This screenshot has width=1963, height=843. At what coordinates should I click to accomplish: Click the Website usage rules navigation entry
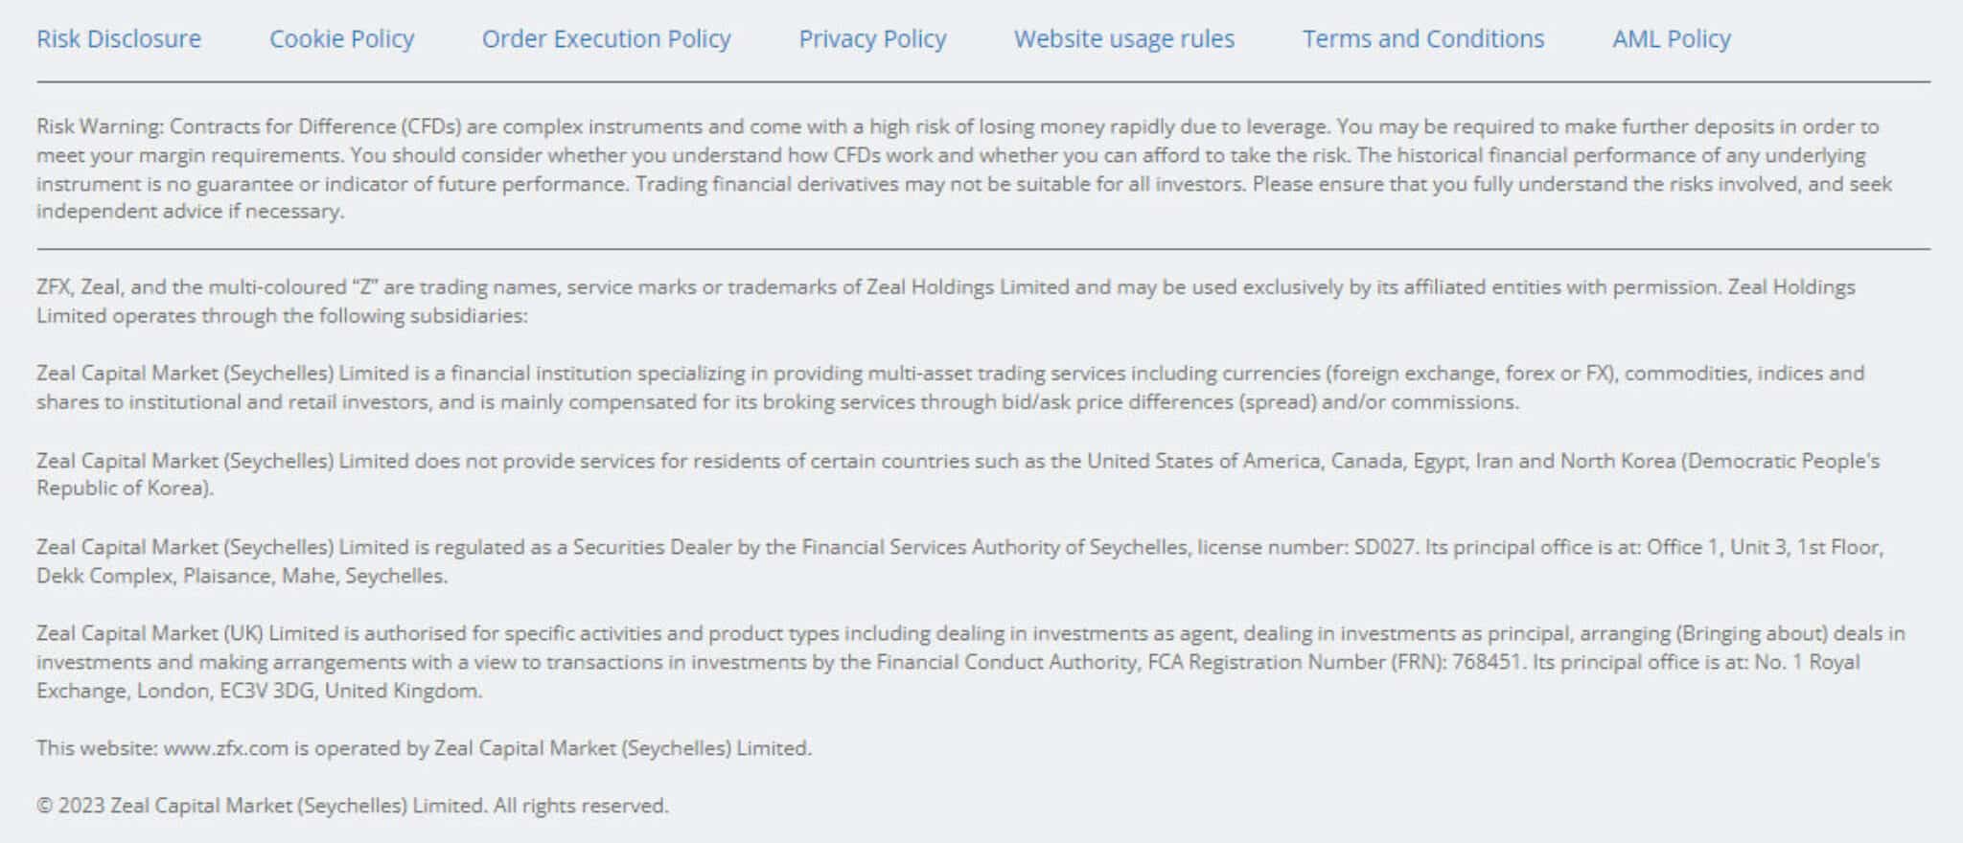coord(1123,39)
